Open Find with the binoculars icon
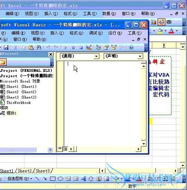The image size is (187, 190). (x=39, y=47)
